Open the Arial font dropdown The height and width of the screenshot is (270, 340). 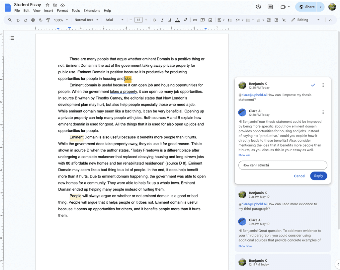[x=115, y=20]
